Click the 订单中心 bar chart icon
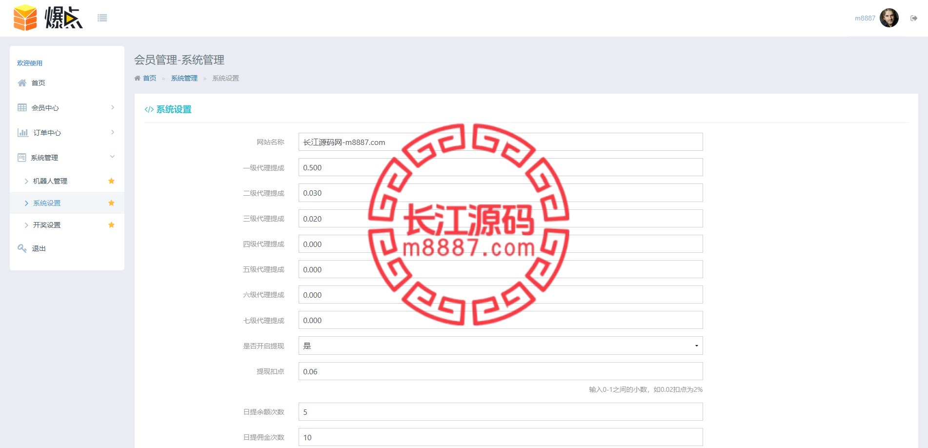This screenshot has height=448, width=928. point(22,133)
